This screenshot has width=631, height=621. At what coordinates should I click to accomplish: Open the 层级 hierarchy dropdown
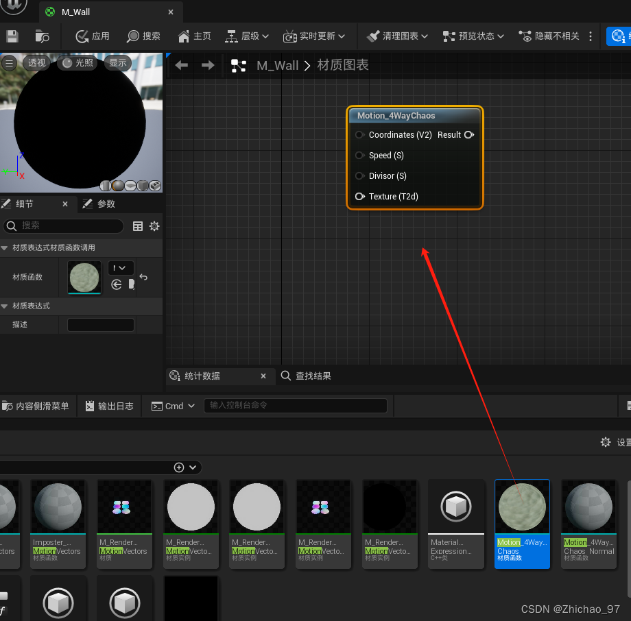(247, 36)
